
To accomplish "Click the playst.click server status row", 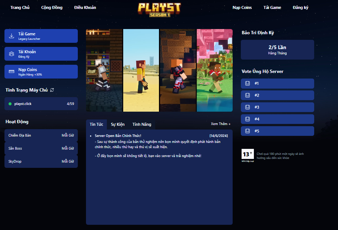I will pyautogui.click(x=41, y=104).
